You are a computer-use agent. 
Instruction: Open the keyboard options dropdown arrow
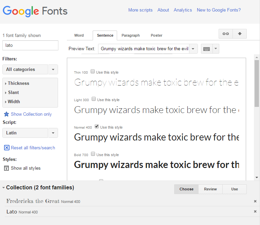point(216,49)
